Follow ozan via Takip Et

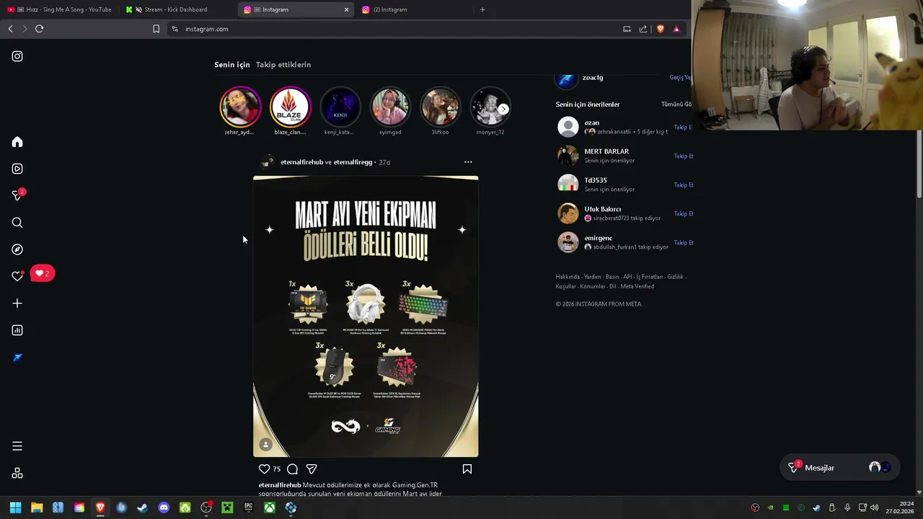pyautogui.click(x=682, y=128)
